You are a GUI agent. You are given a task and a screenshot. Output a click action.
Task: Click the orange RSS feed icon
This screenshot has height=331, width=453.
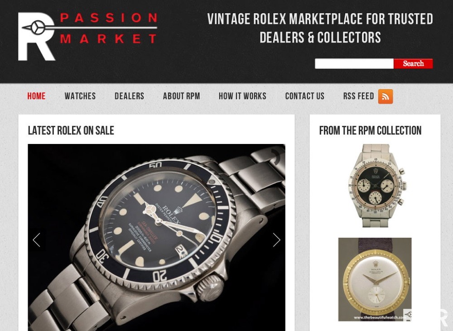click(386, 96)
